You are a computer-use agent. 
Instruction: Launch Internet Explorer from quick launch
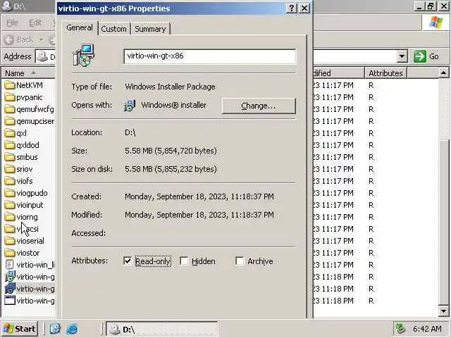(72, 329)
